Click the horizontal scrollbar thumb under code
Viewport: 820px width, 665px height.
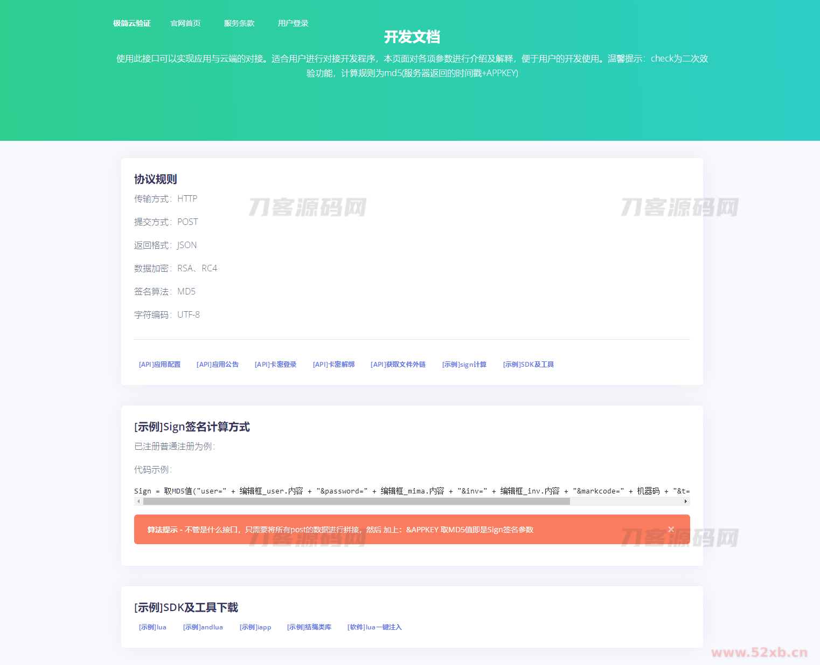(356, 502)
